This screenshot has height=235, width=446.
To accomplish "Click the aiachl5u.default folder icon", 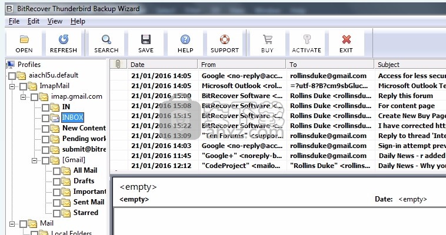I will click(x=21, y=76).
